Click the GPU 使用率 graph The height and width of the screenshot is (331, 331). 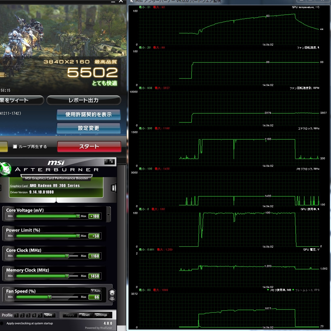point(229,230)
